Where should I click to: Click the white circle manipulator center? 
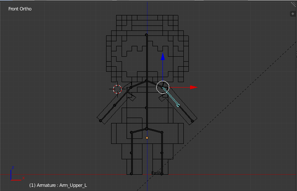(163, 87)
